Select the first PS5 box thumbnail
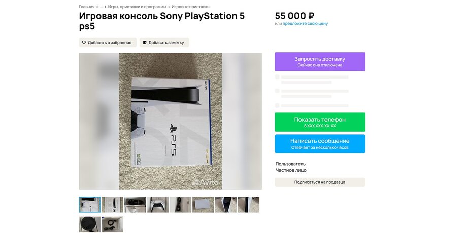 (x=90, y=205)
